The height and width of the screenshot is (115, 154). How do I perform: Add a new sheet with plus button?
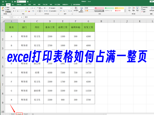(33, 114)
